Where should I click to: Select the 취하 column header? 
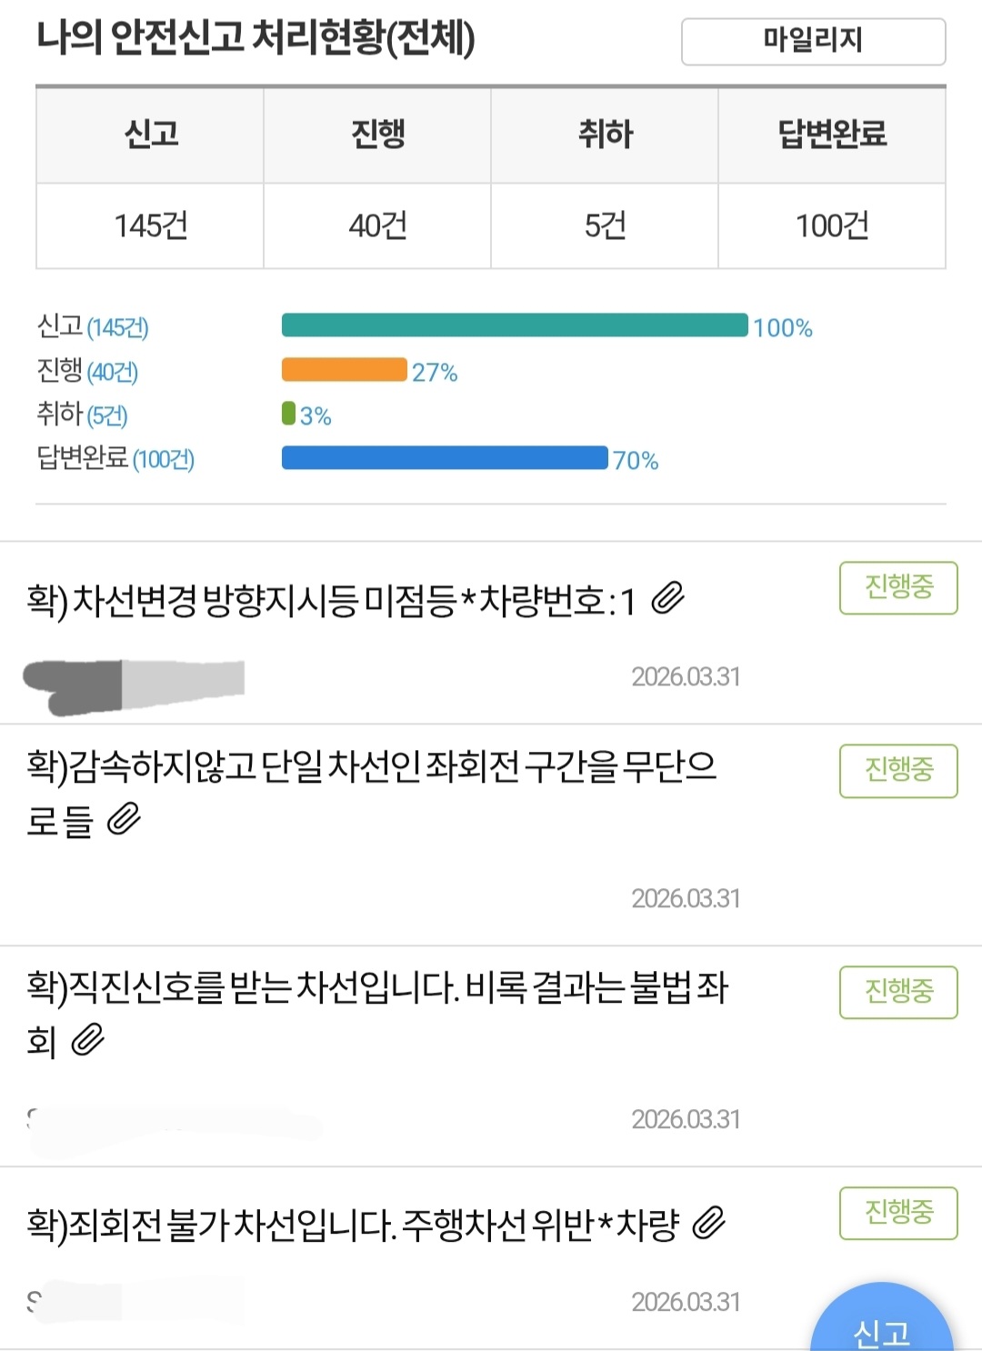coord(605,135)
